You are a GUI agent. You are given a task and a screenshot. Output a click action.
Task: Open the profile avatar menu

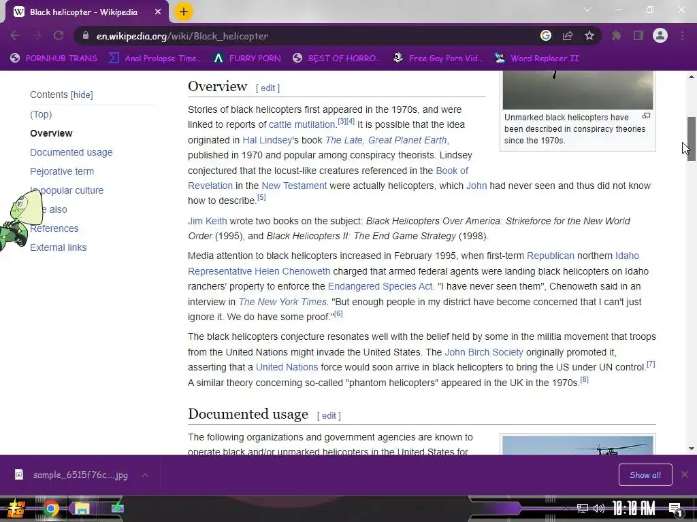click(x=660, y=35)
